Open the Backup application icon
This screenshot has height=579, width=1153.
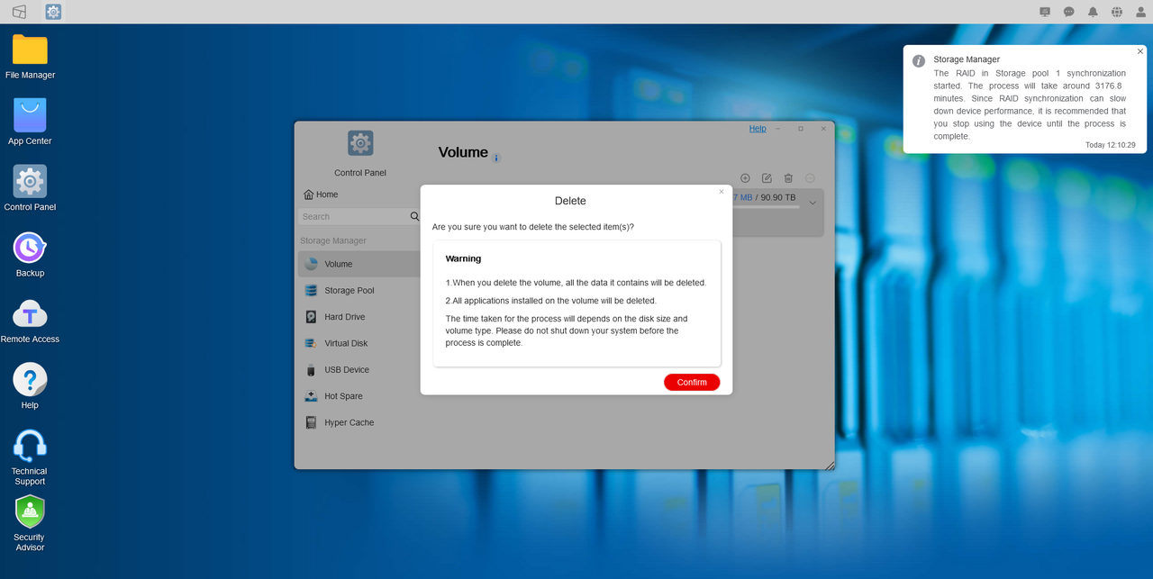(x=30, y=255)
